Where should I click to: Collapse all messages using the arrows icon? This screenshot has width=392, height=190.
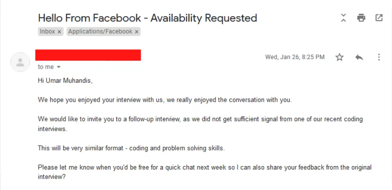coord(343,18)
